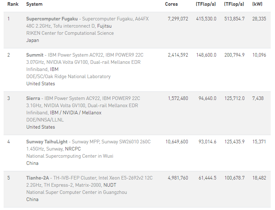Click the Rmax value 93,014.6

point(207,142)
